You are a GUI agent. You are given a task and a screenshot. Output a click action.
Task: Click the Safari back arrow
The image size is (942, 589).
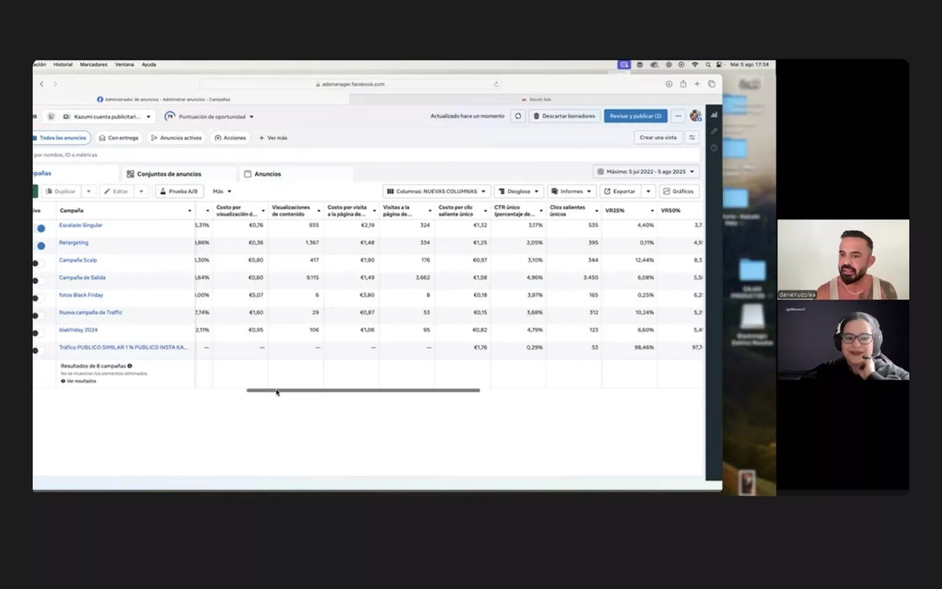tap(42, 83)
